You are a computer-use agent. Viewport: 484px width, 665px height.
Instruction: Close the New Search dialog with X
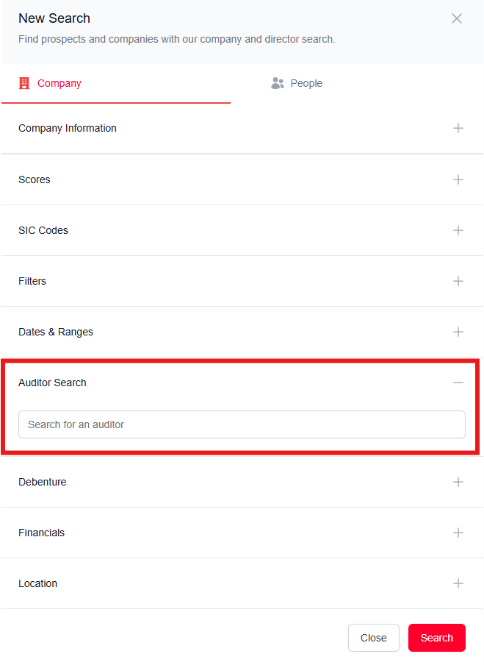point(457,18)
